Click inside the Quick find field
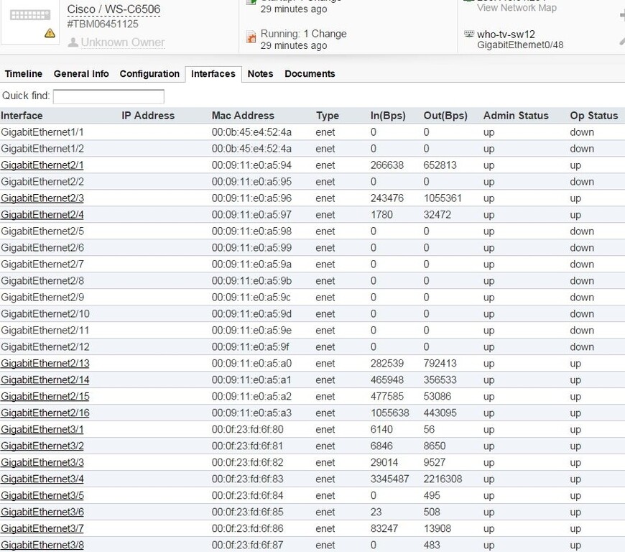Image resolution: width=625 pixels, height=552 pixels. (x=108, y=96)
